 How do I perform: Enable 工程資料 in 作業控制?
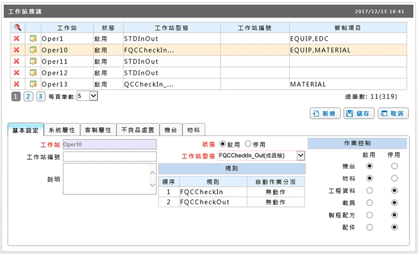(x=369, y=190)
